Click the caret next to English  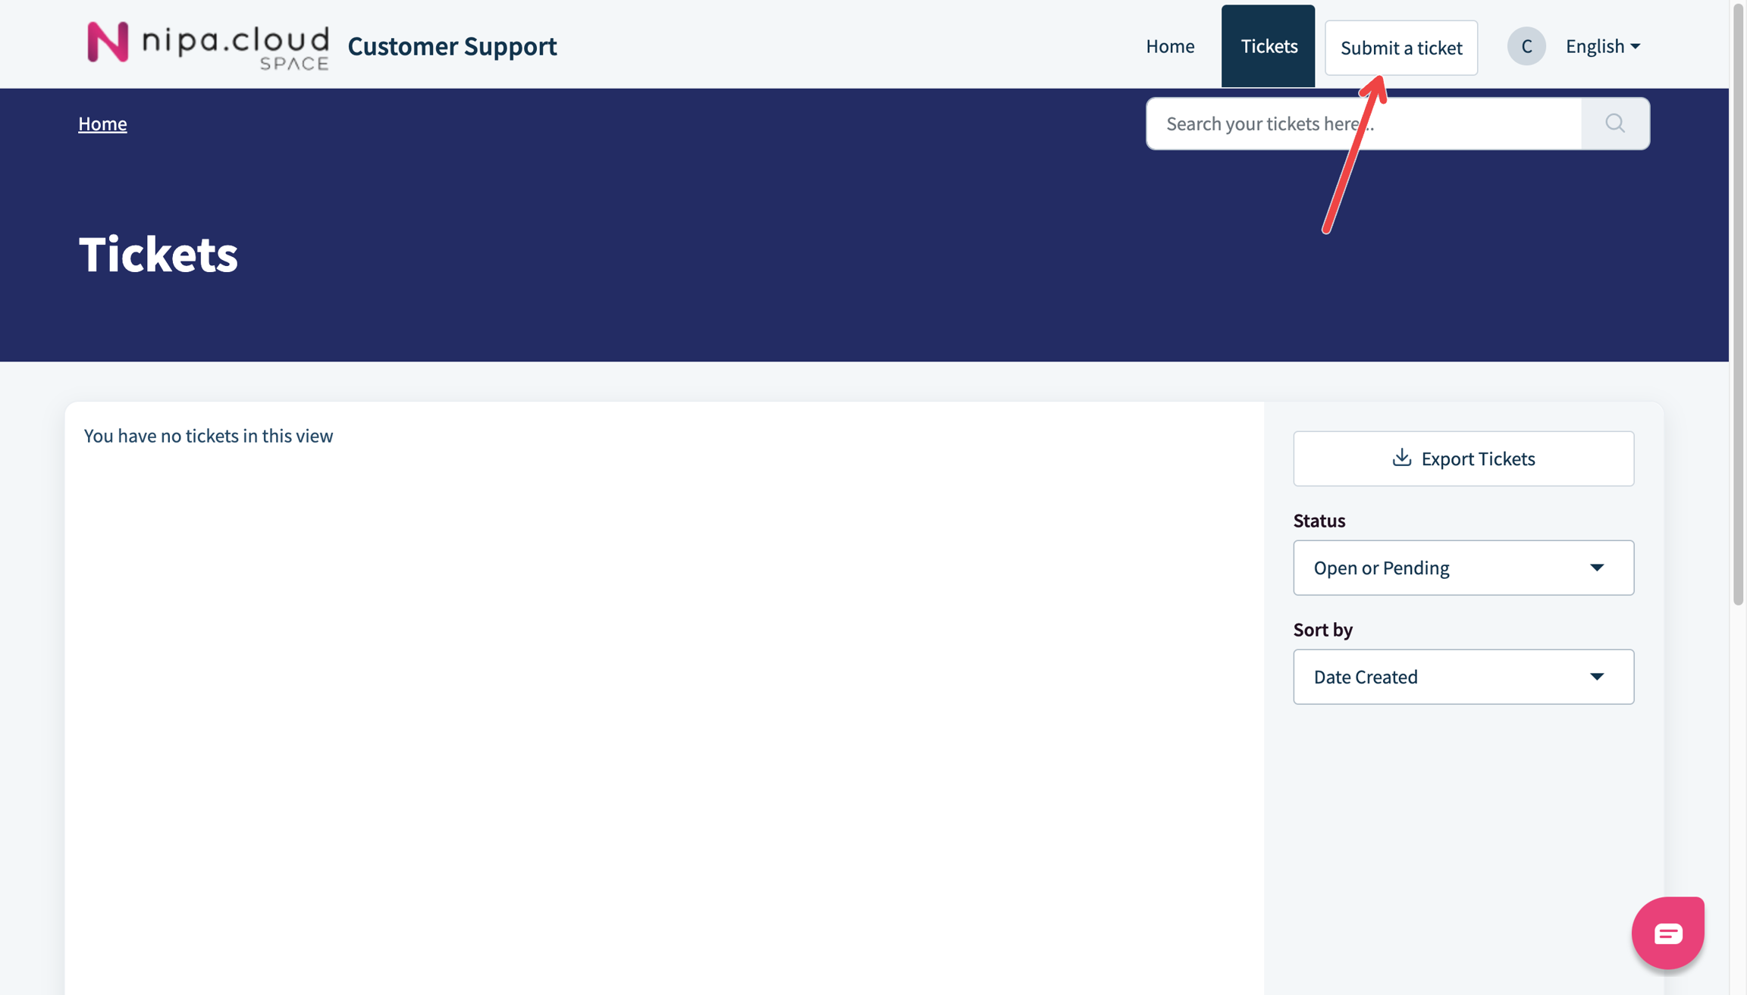1636,47
